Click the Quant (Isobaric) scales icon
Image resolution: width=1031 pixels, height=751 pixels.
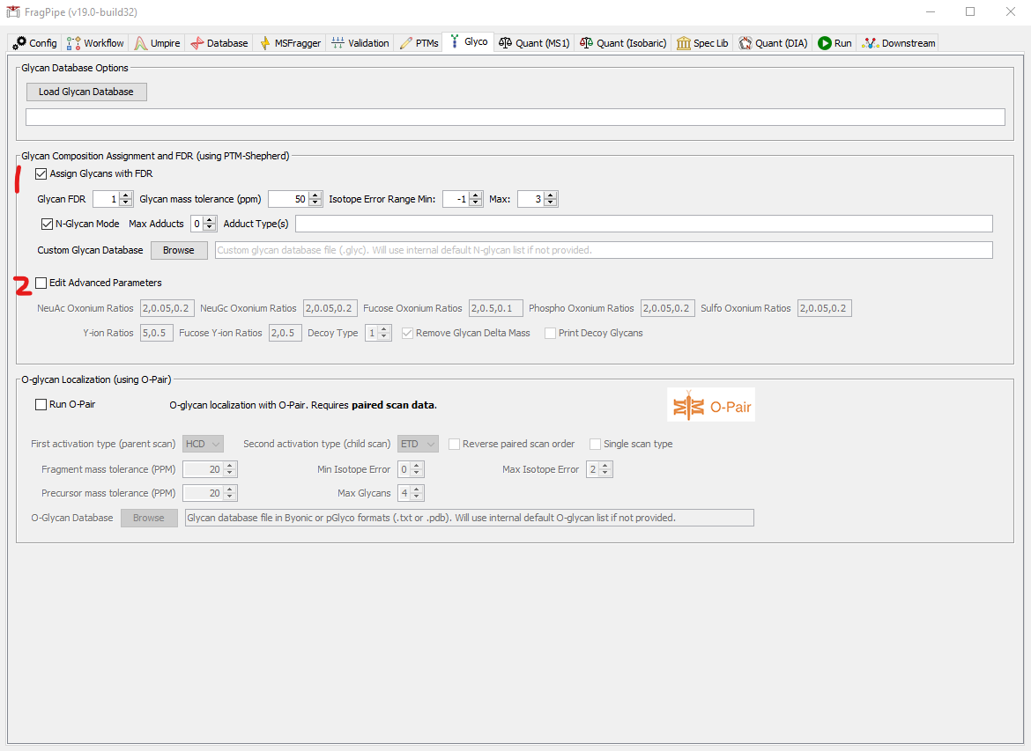coord(587,43)
